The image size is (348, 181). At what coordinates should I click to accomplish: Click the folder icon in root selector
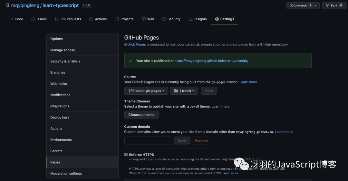(176, 91)
